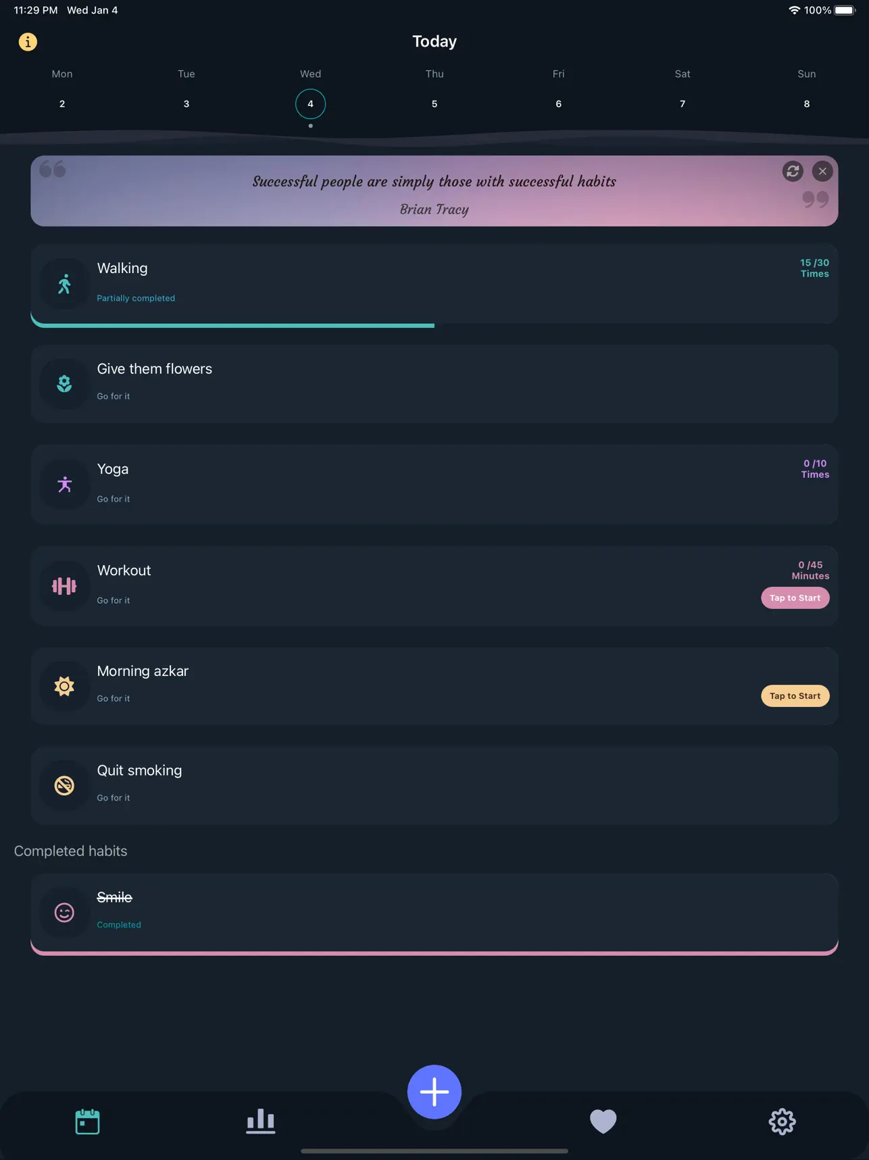Start the Workout timer
Viewport: 869px width, 1160px height.
point(795,598)
